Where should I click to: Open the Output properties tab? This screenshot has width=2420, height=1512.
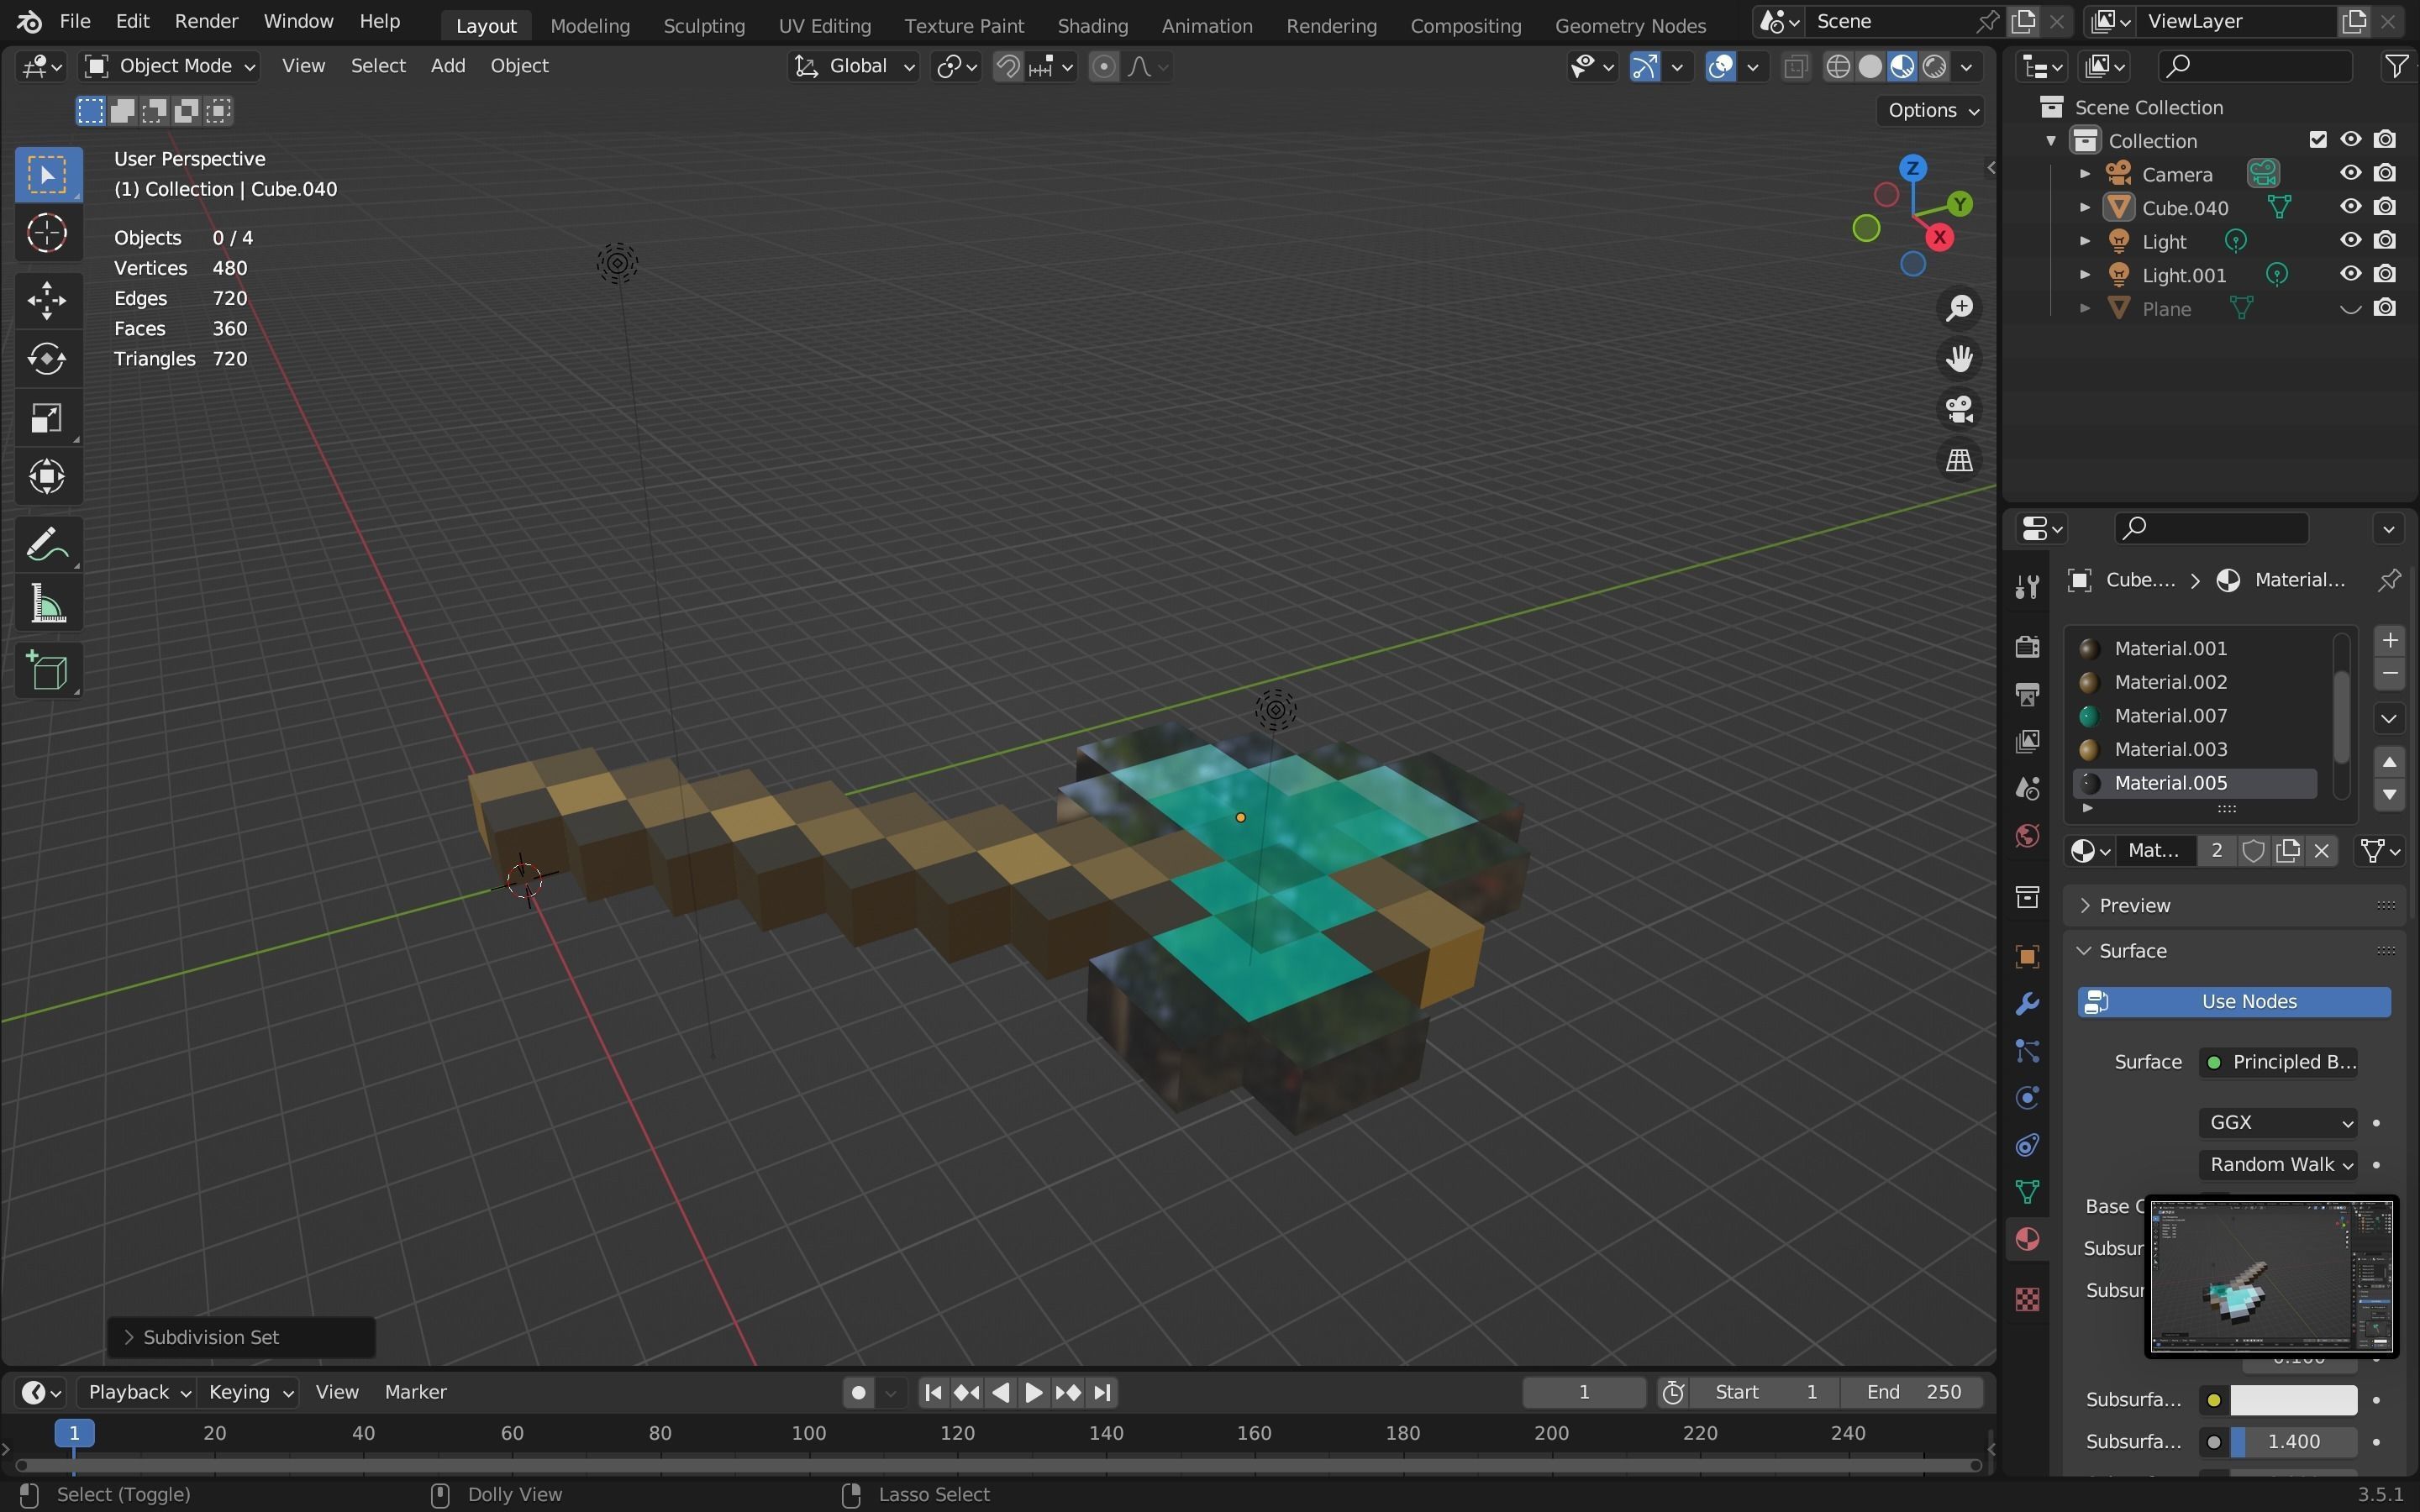(2027, 693)
